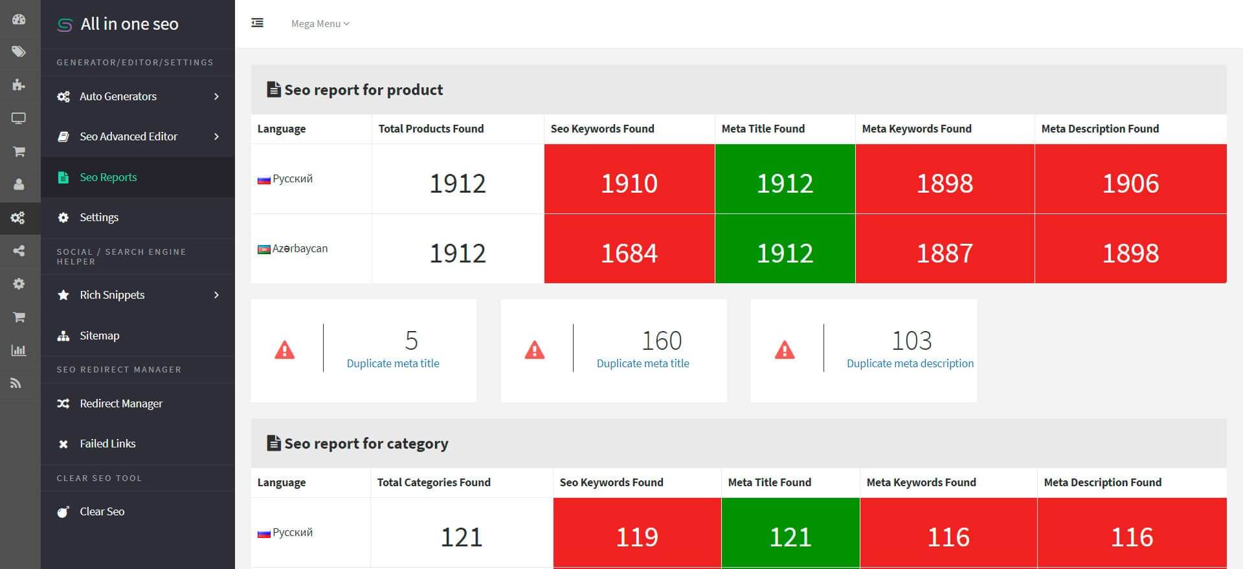Click the Redirect Manager shuffle icon

pos(63,403)
